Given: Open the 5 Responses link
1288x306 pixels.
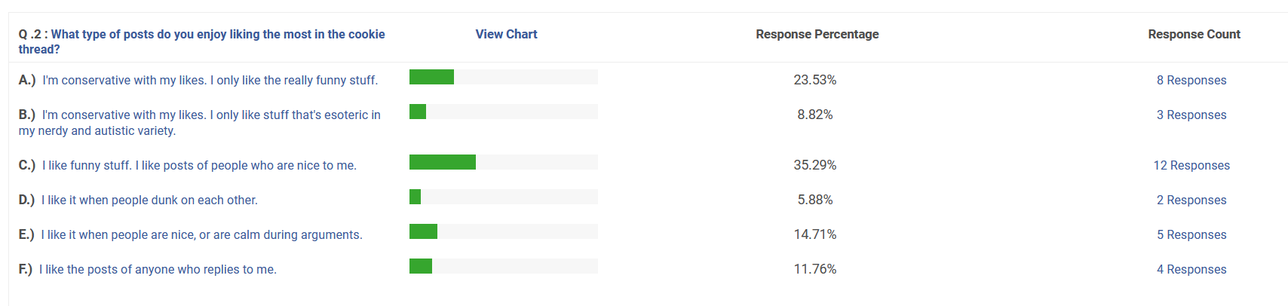Looking at the screenshot, I should click(x=1191, y=234).
